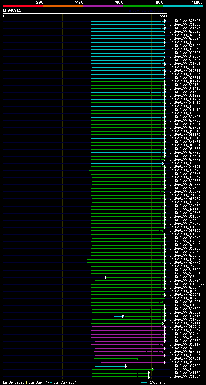Open hit UniRef100_Q8L5G6
This screenshot has height=385, width=206.
(185, 302)
